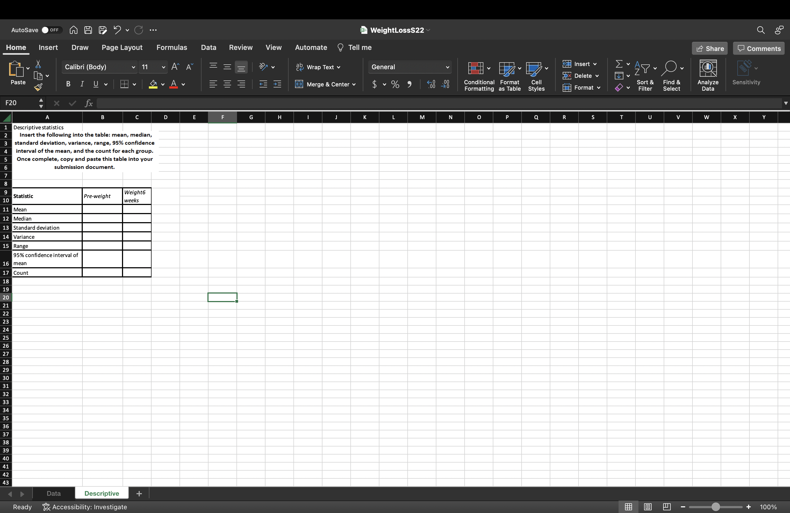Expand the Merge & Center dropdown arrow
Viewport: 790px width, 513px height.
pos(354,85)
